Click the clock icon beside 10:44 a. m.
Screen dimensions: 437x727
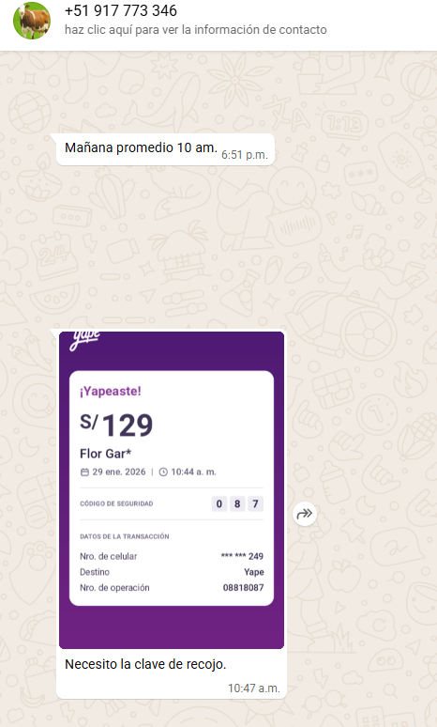coord(163,472)
